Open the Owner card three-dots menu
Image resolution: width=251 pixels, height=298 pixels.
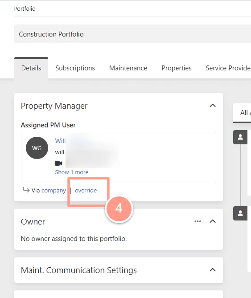198,221
